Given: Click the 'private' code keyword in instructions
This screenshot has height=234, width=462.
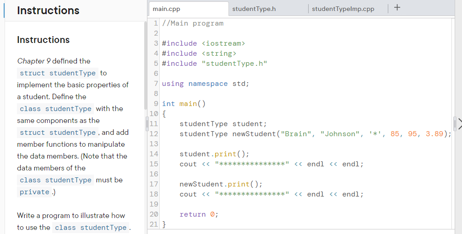Looking at the screenshot, I should (x=34, y=192).
